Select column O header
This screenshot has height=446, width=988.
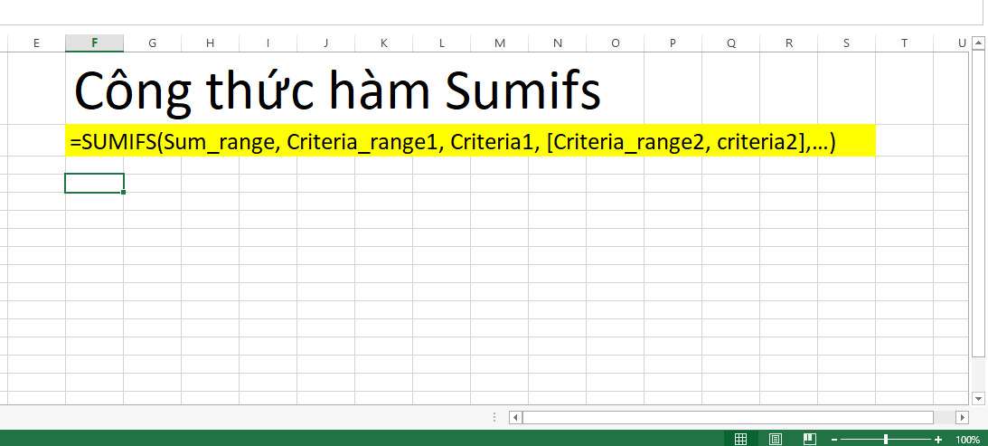tap(615, 43)
